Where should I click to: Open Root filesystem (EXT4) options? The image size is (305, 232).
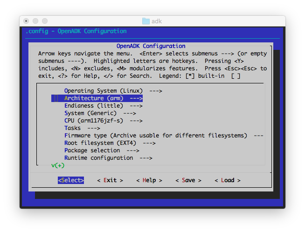pos(110,143)
